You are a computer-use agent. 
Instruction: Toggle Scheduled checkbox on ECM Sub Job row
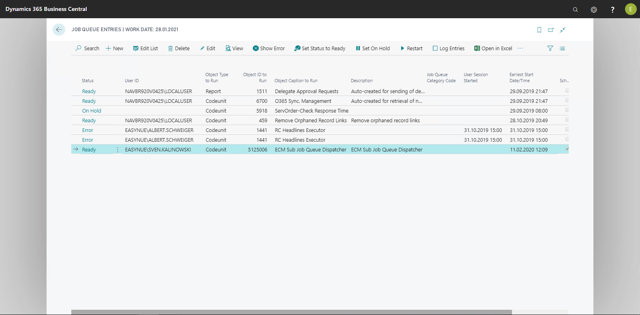tap(567, 149)
